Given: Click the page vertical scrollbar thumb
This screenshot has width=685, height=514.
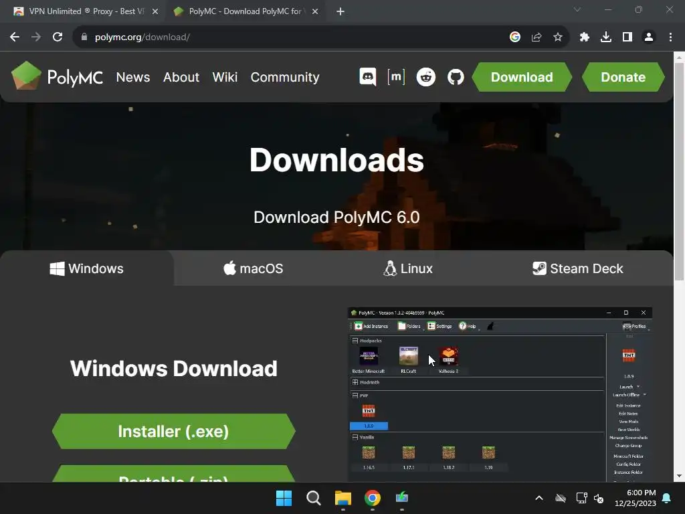Looking at the screenshot, I should 679,171.
